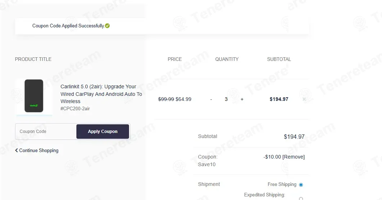This screenshot has height=200, width=382.
Task: Decrease quantity with the minus button
Action: point(211,99)
